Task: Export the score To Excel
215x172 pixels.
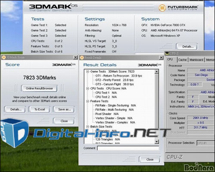Action: [x=40, y=109]
